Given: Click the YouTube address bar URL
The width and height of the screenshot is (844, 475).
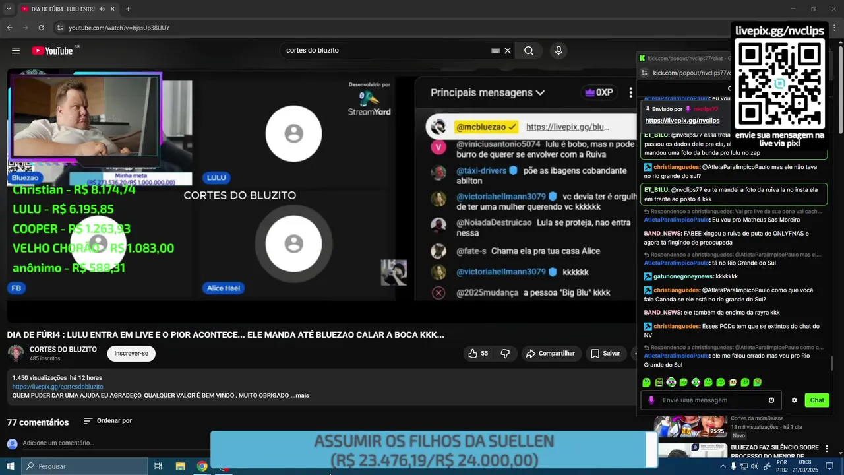Looking at the screenshot, I should coord(119,28).
